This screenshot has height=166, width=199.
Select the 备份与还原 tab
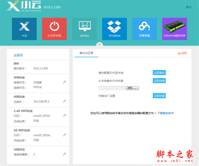[86, 53]
